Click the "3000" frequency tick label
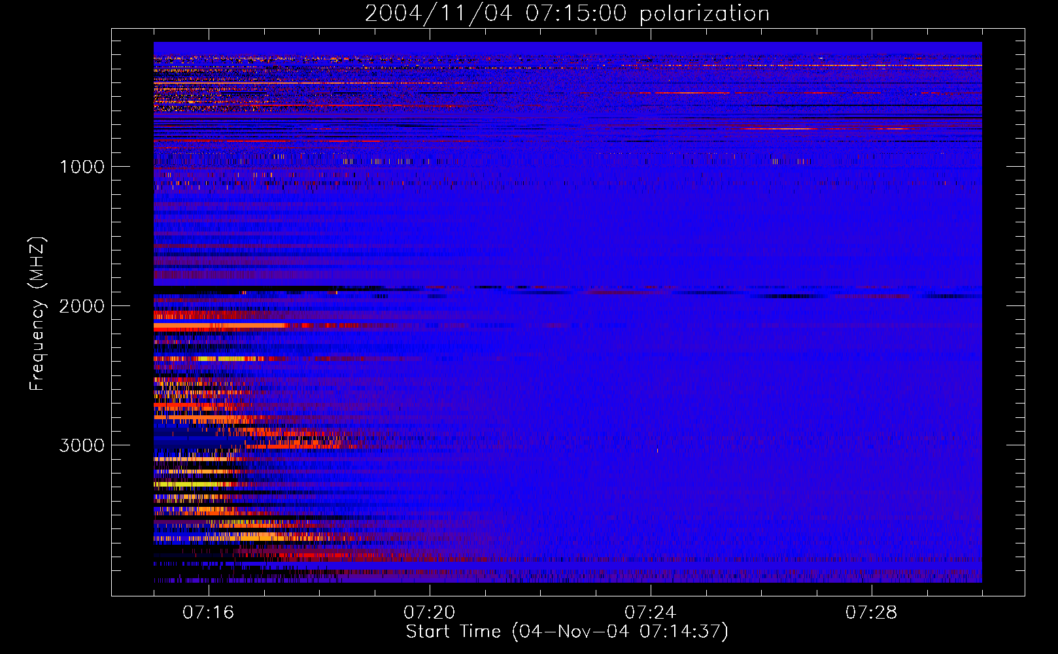 click(x=82, y=445)
